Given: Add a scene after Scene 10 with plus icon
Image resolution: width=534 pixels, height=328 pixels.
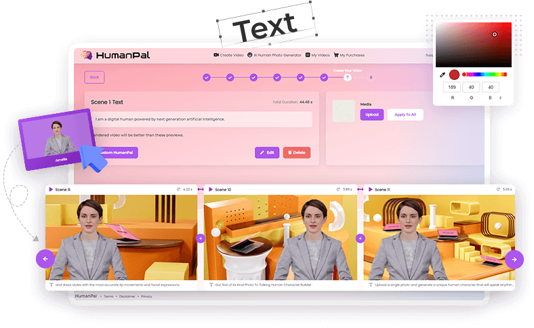Looking at the screenshot, I should (361, 239).
